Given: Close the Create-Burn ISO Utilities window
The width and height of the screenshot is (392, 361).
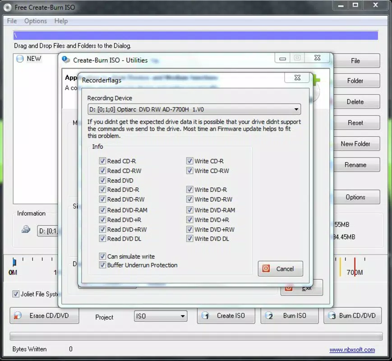Looking at the screenshot, I should [317, 58].
